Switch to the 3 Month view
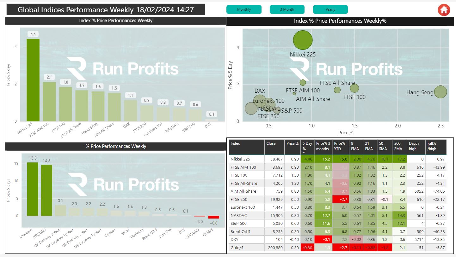The image size is (456, 257). point(287,9)
